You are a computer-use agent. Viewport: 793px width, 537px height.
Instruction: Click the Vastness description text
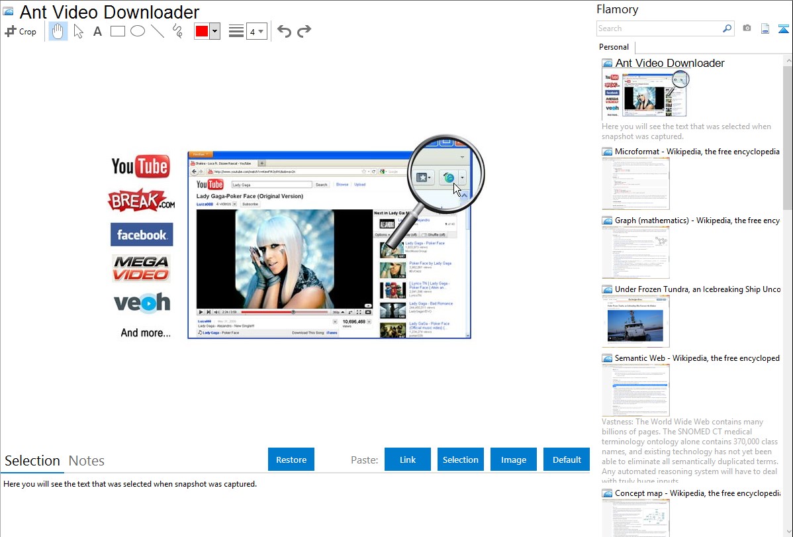point(690,451)
